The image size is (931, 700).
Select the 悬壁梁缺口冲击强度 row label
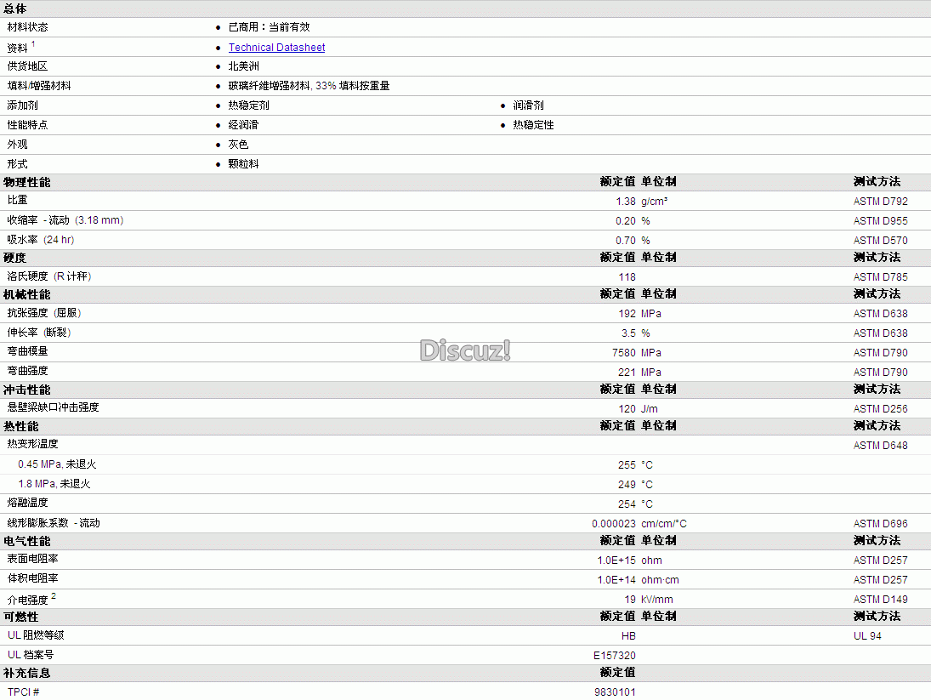pyautogui.click(x=53, y=408)
